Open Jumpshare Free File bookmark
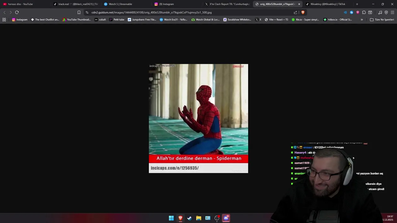The image size is (397, 223). click(142, 20)
